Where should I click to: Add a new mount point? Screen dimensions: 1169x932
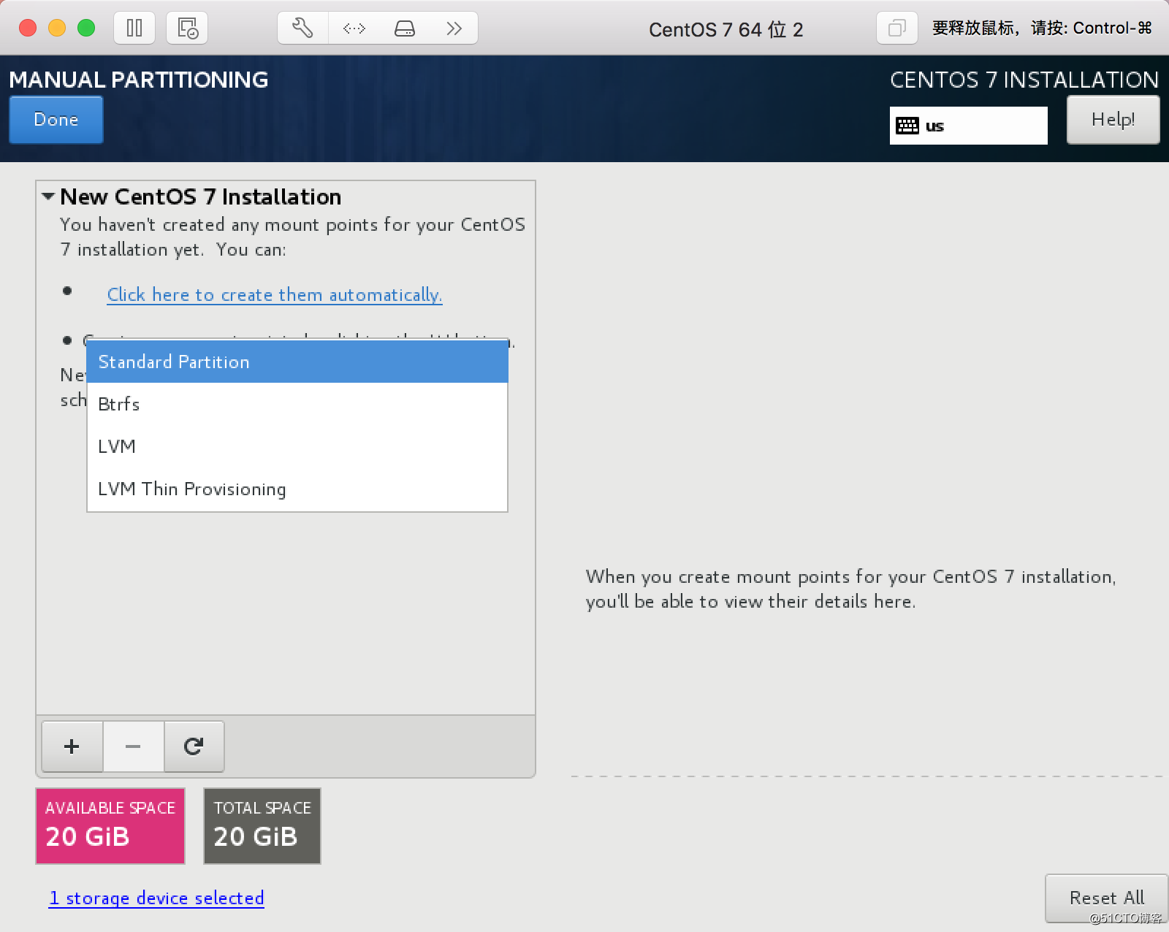pyautogui.click(x=72, y=746)
